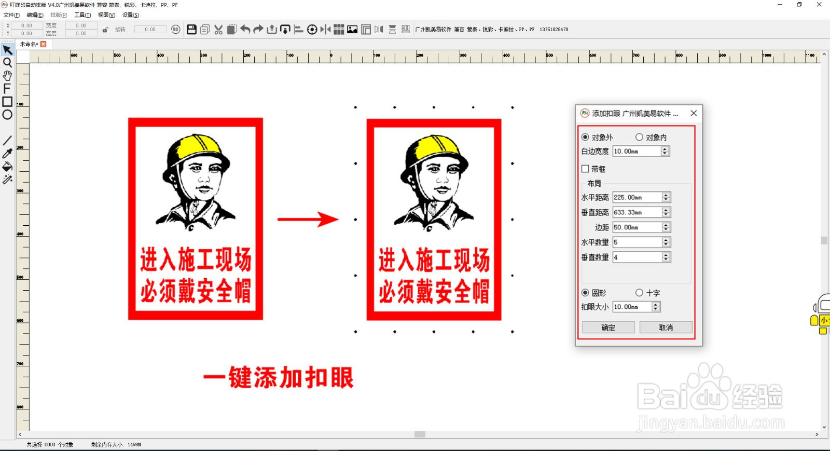The width and height of the screenshot is (830, 451).
Task: Open the 工具 menu
Action: (82, 15)
